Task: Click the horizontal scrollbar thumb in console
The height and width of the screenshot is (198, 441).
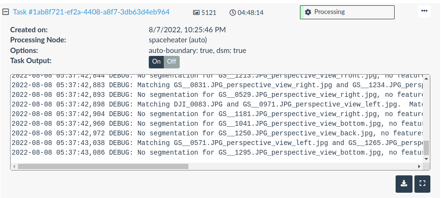Action: coord(103,166)
